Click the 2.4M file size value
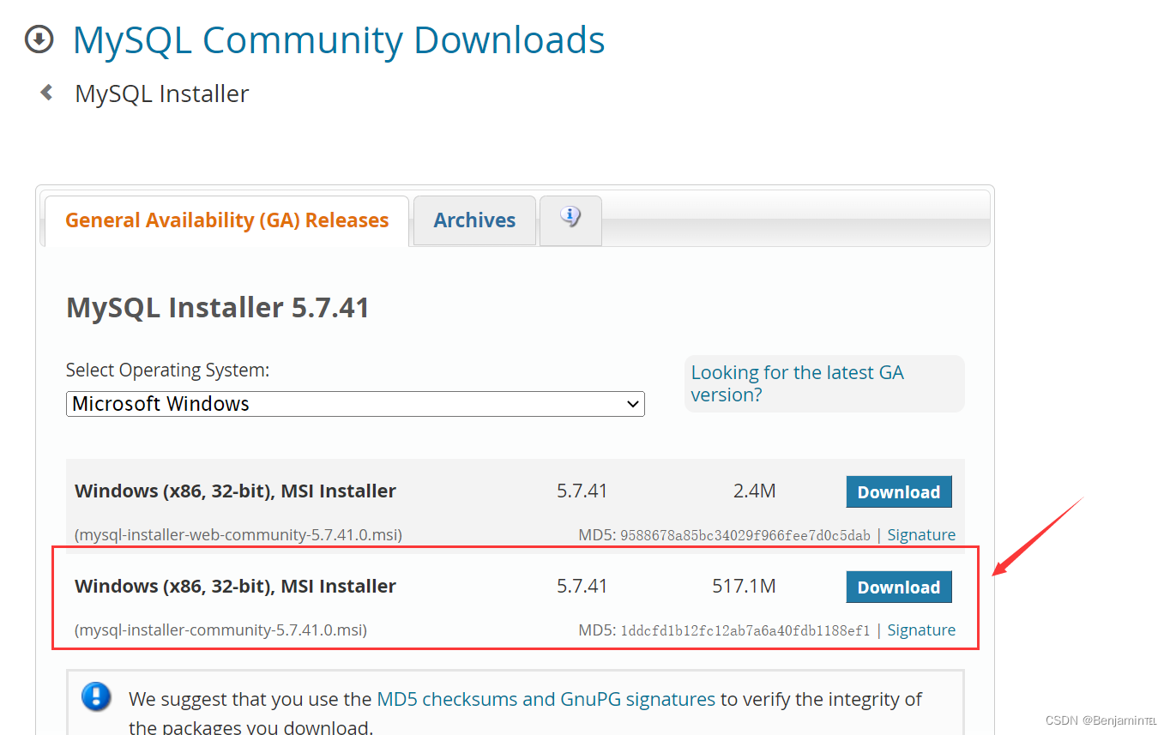This screenshot has width=1170, height=735. click(x=755, y=491)
